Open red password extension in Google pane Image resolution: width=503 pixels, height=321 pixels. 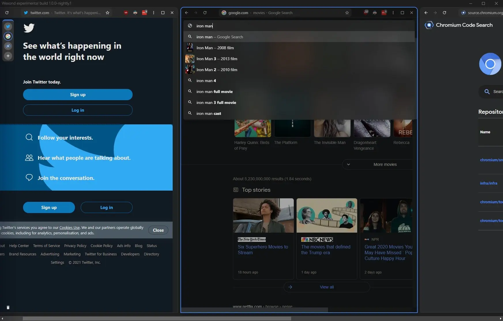coord(384,13)
